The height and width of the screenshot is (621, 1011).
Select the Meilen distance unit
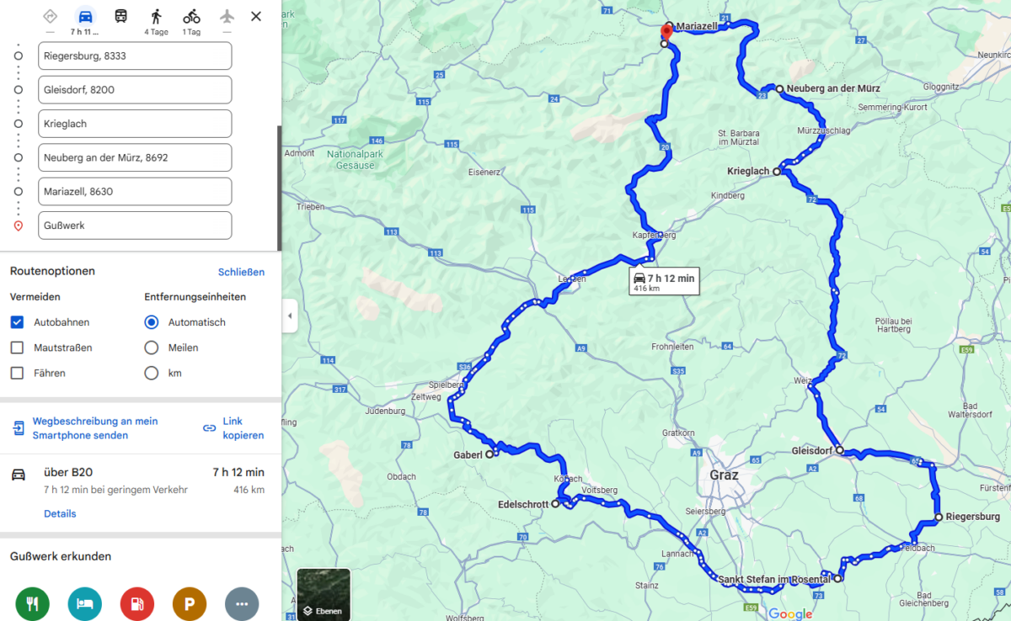coord(152,348)
